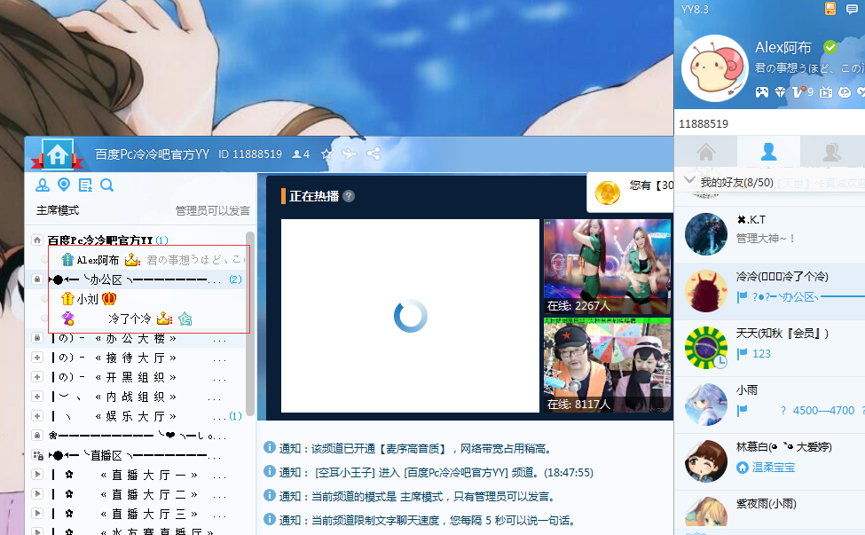Viewport: 865px width, 535px height.
Task: Click the airplane icon in channel header
Action: click(x=350, y=153)
